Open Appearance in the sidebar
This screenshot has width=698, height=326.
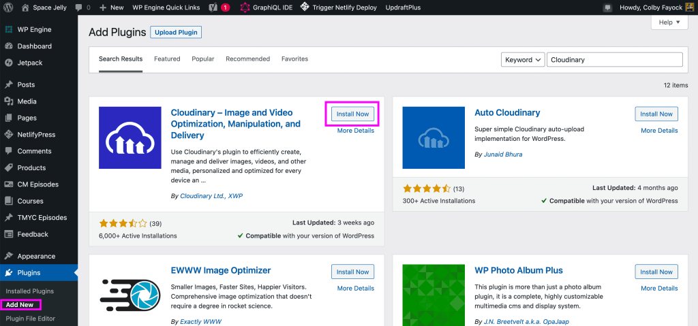point(36,256)
